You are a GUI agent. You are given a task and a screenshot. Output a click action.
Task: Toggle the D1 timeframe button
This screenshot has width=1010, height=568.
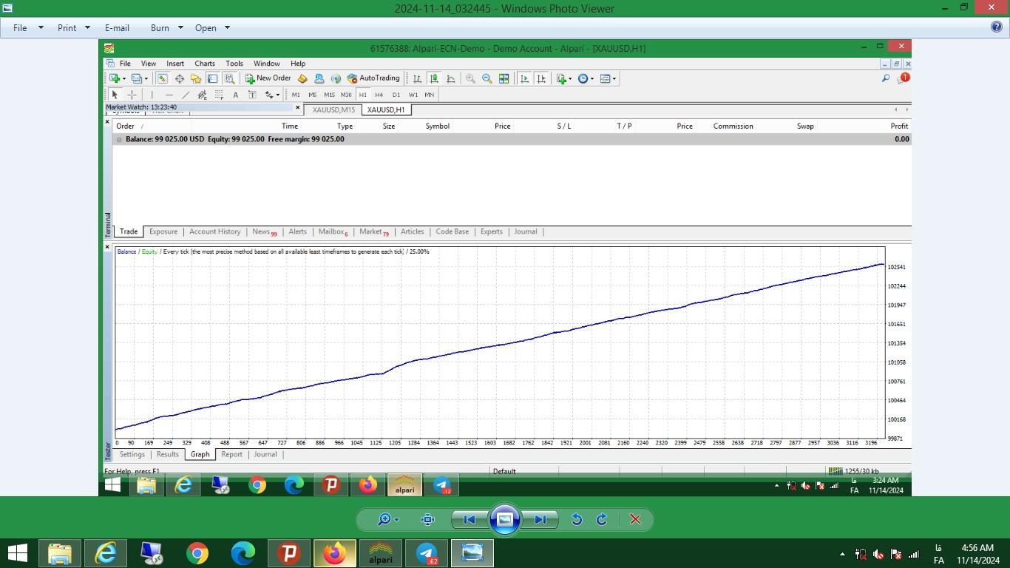click(396, 95)
